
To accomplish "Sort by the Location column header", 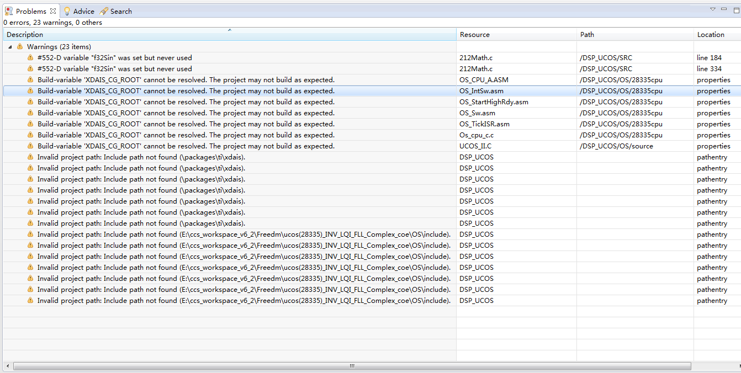I will (x=717, y=35).
